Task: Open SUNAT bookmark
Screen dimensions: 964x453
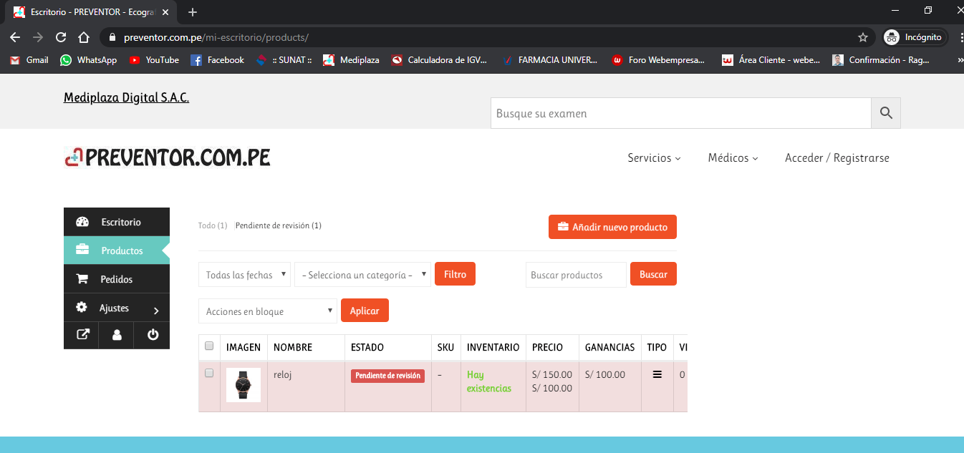Action: tap(284, 60)
